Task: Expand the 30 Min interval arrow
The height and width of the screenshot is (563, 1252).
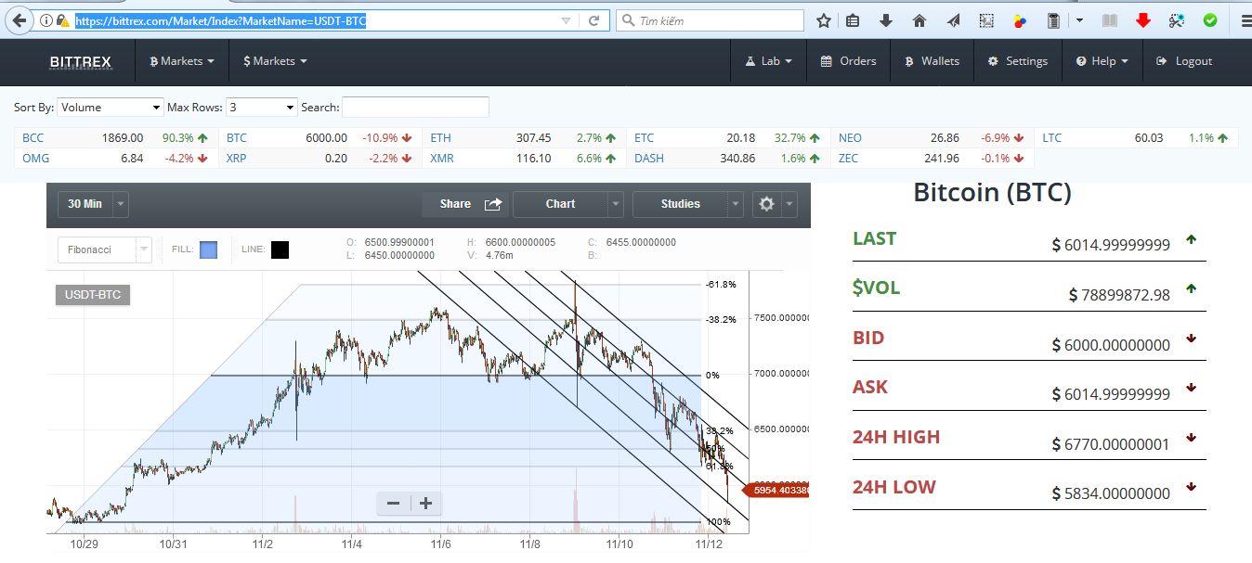Action: (121, 204)
